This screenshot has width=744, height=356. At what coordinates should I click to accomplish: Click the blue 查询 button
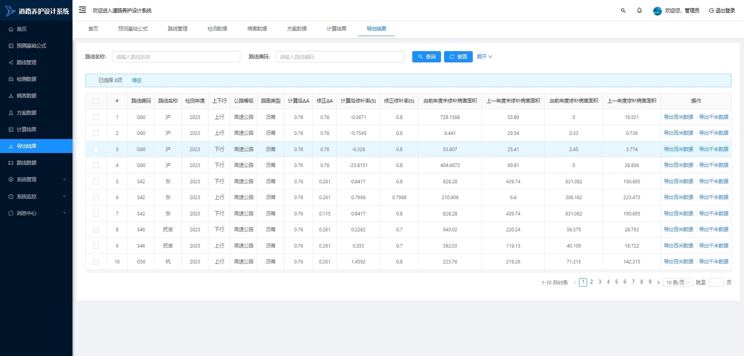click(x=426, y=57)
